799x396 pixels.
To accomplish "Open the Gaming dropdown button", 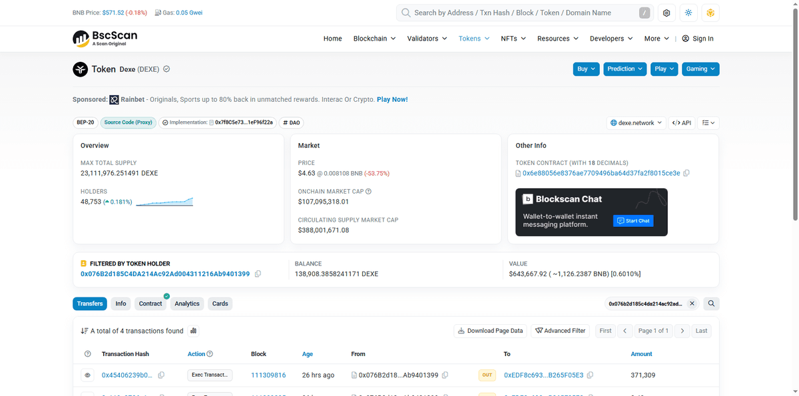I will (x=700, y=69).
